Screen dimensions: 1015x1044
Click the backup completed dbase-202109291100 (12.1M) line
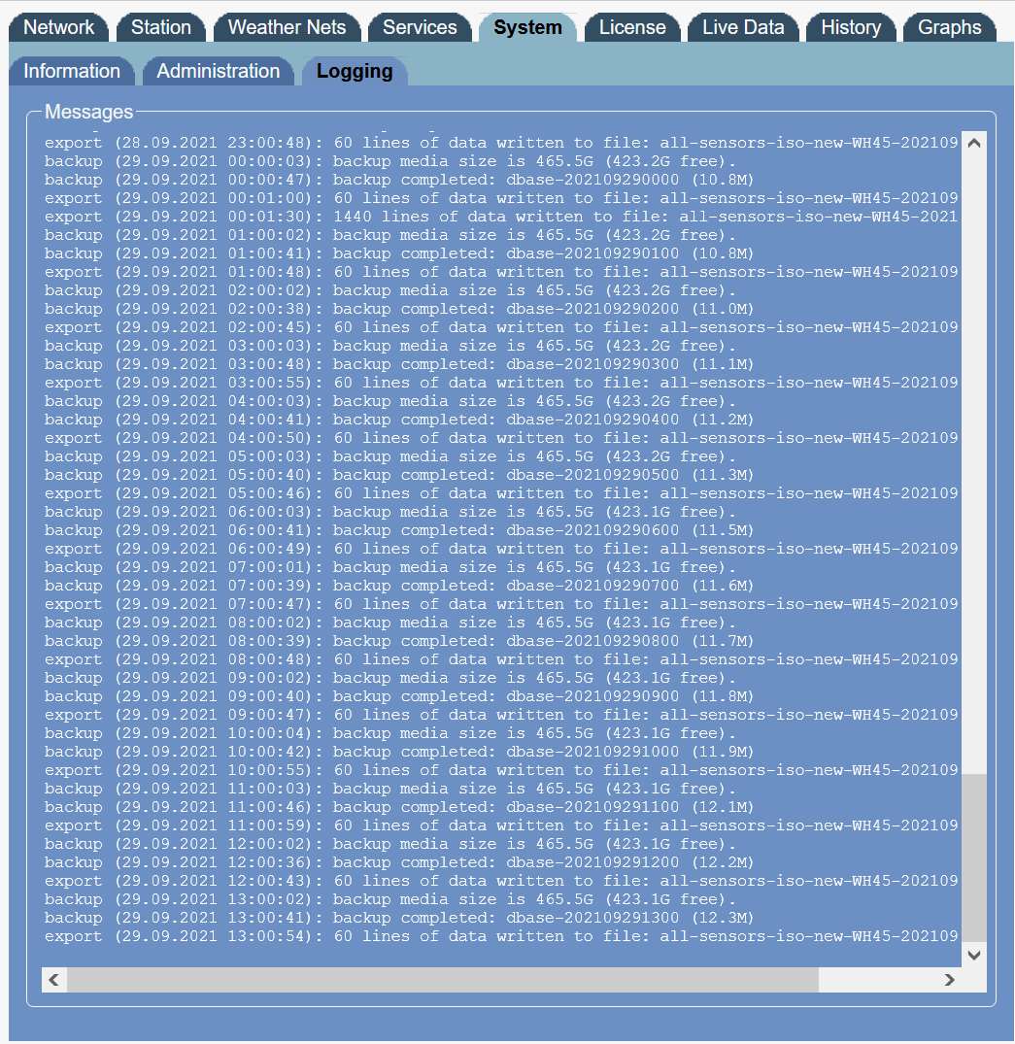click(x=399, y=807)
